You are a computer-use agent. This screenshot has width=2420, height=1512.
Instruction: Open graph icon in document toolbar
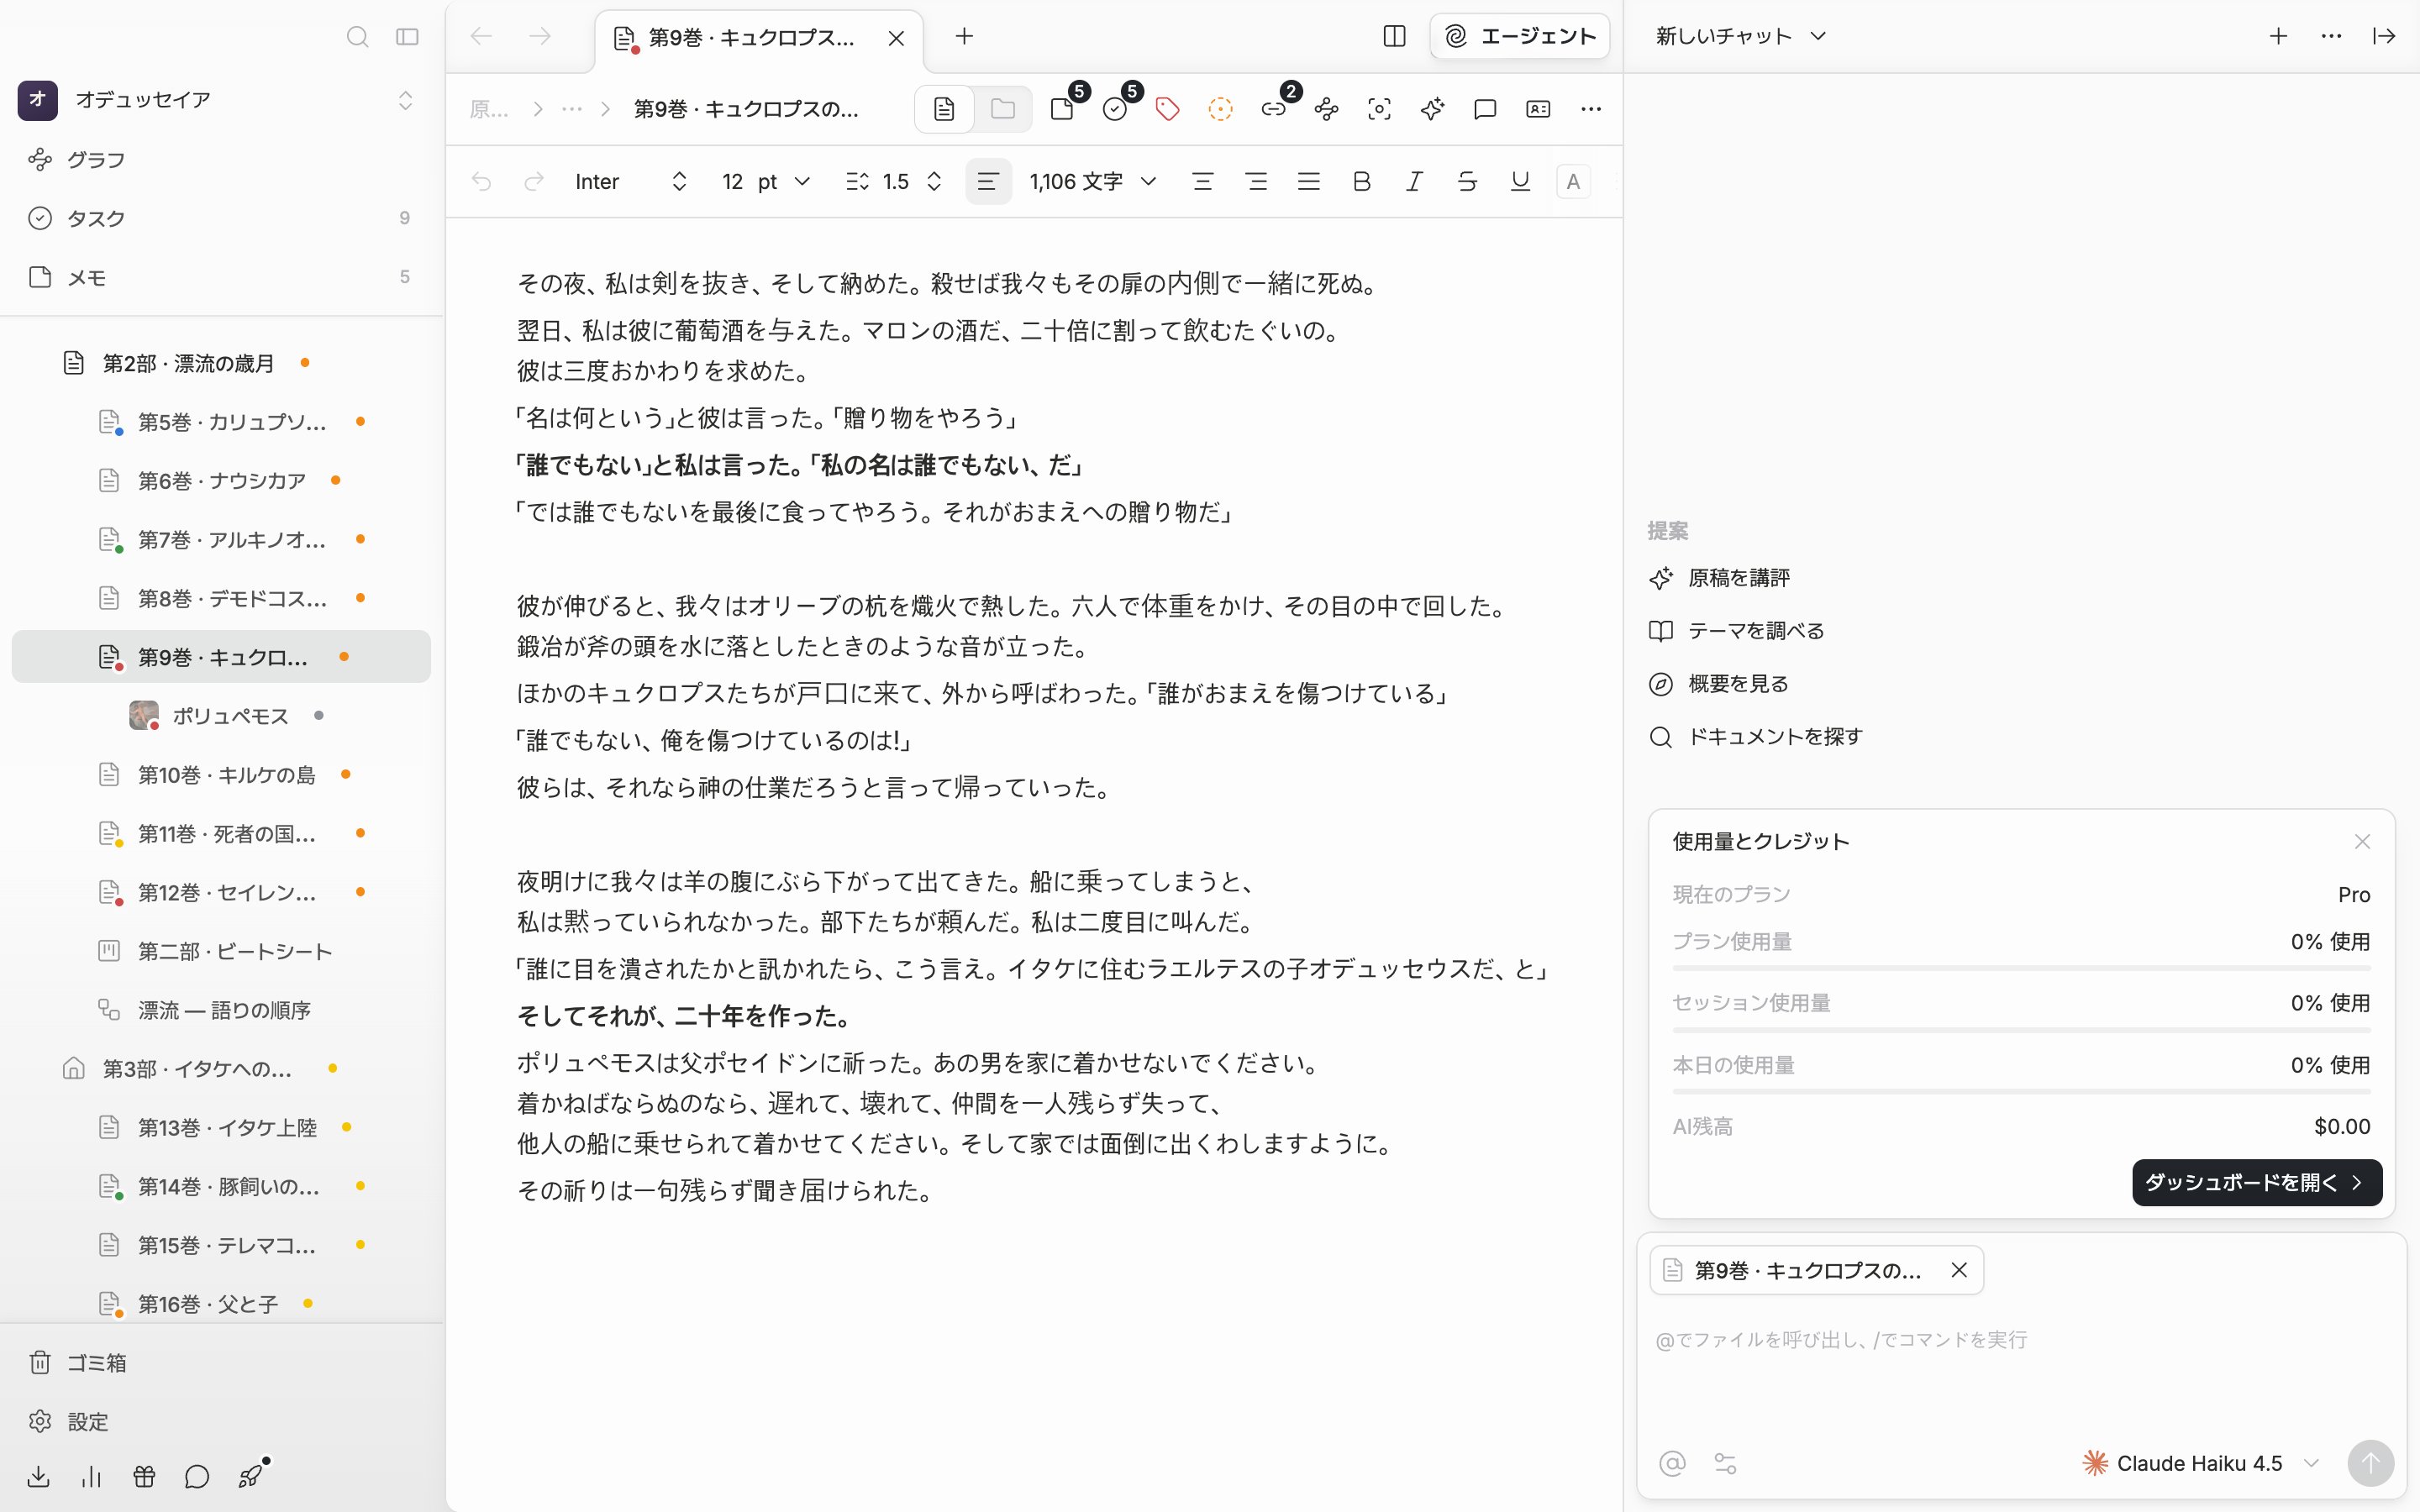(x=1326, y=109)
